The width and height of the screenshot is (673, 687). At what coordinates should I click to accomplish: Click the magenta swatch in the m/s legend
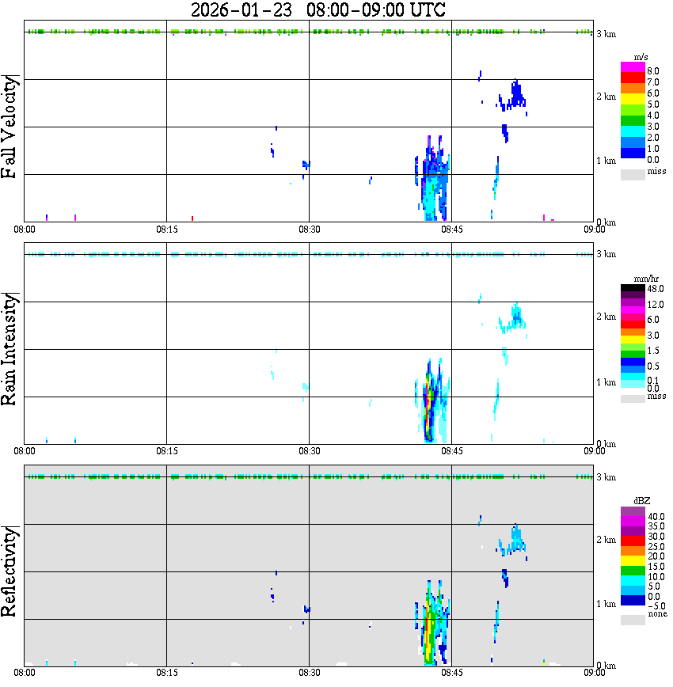(633, 67)
